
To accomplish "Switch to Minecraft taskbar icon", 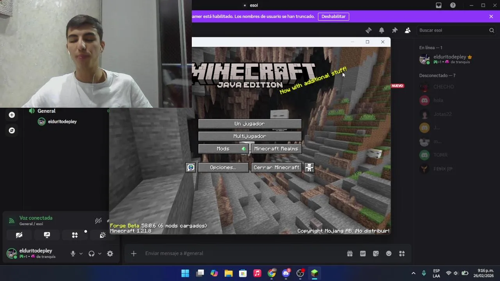I will pyautogui.click(x=314, y=273).
